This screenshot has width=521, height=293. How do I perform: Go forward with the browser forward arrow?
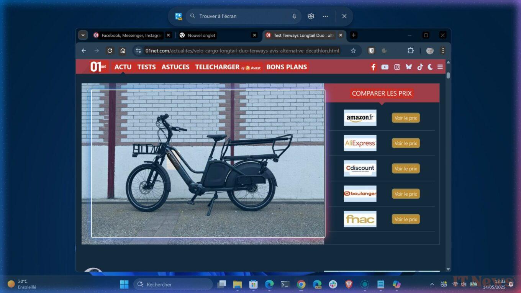(x=97, y=51)
